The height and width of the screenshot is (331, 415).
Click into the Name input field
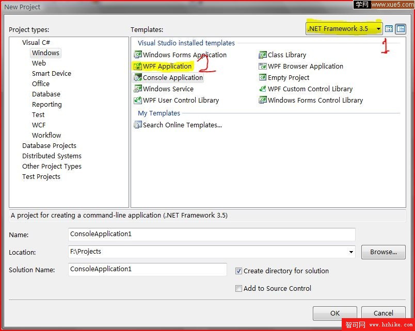tap(212, 235)
